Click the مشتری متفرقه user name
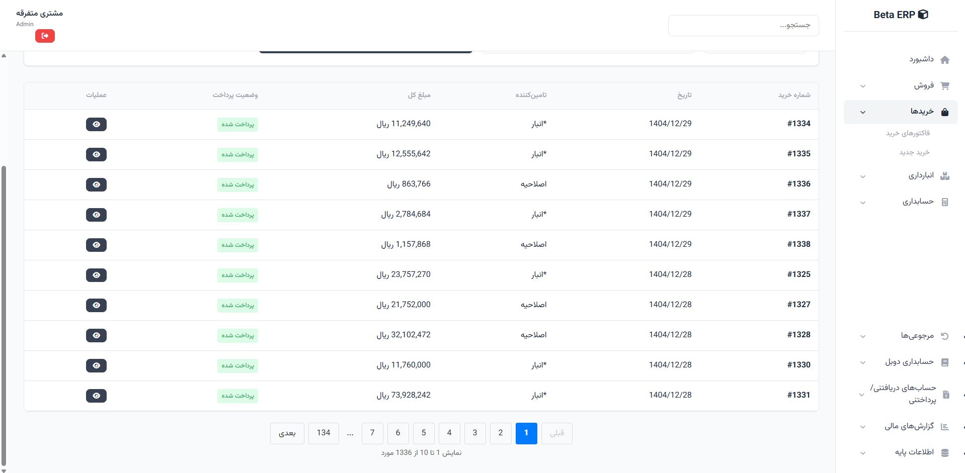The width and height of the screenshot is (965, 473). (x=39, y=13)
